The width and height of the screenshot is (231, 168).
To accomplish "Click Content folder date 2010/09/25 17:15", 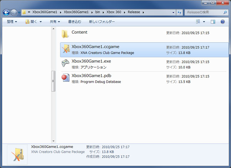I will pos(195,33).
